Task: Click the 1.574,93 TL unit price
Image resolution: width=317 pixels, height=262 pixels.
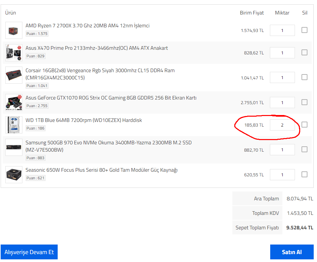Action: 252,31
